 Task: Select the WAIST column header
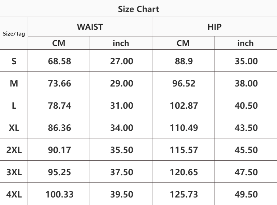(x=90, y=27)
